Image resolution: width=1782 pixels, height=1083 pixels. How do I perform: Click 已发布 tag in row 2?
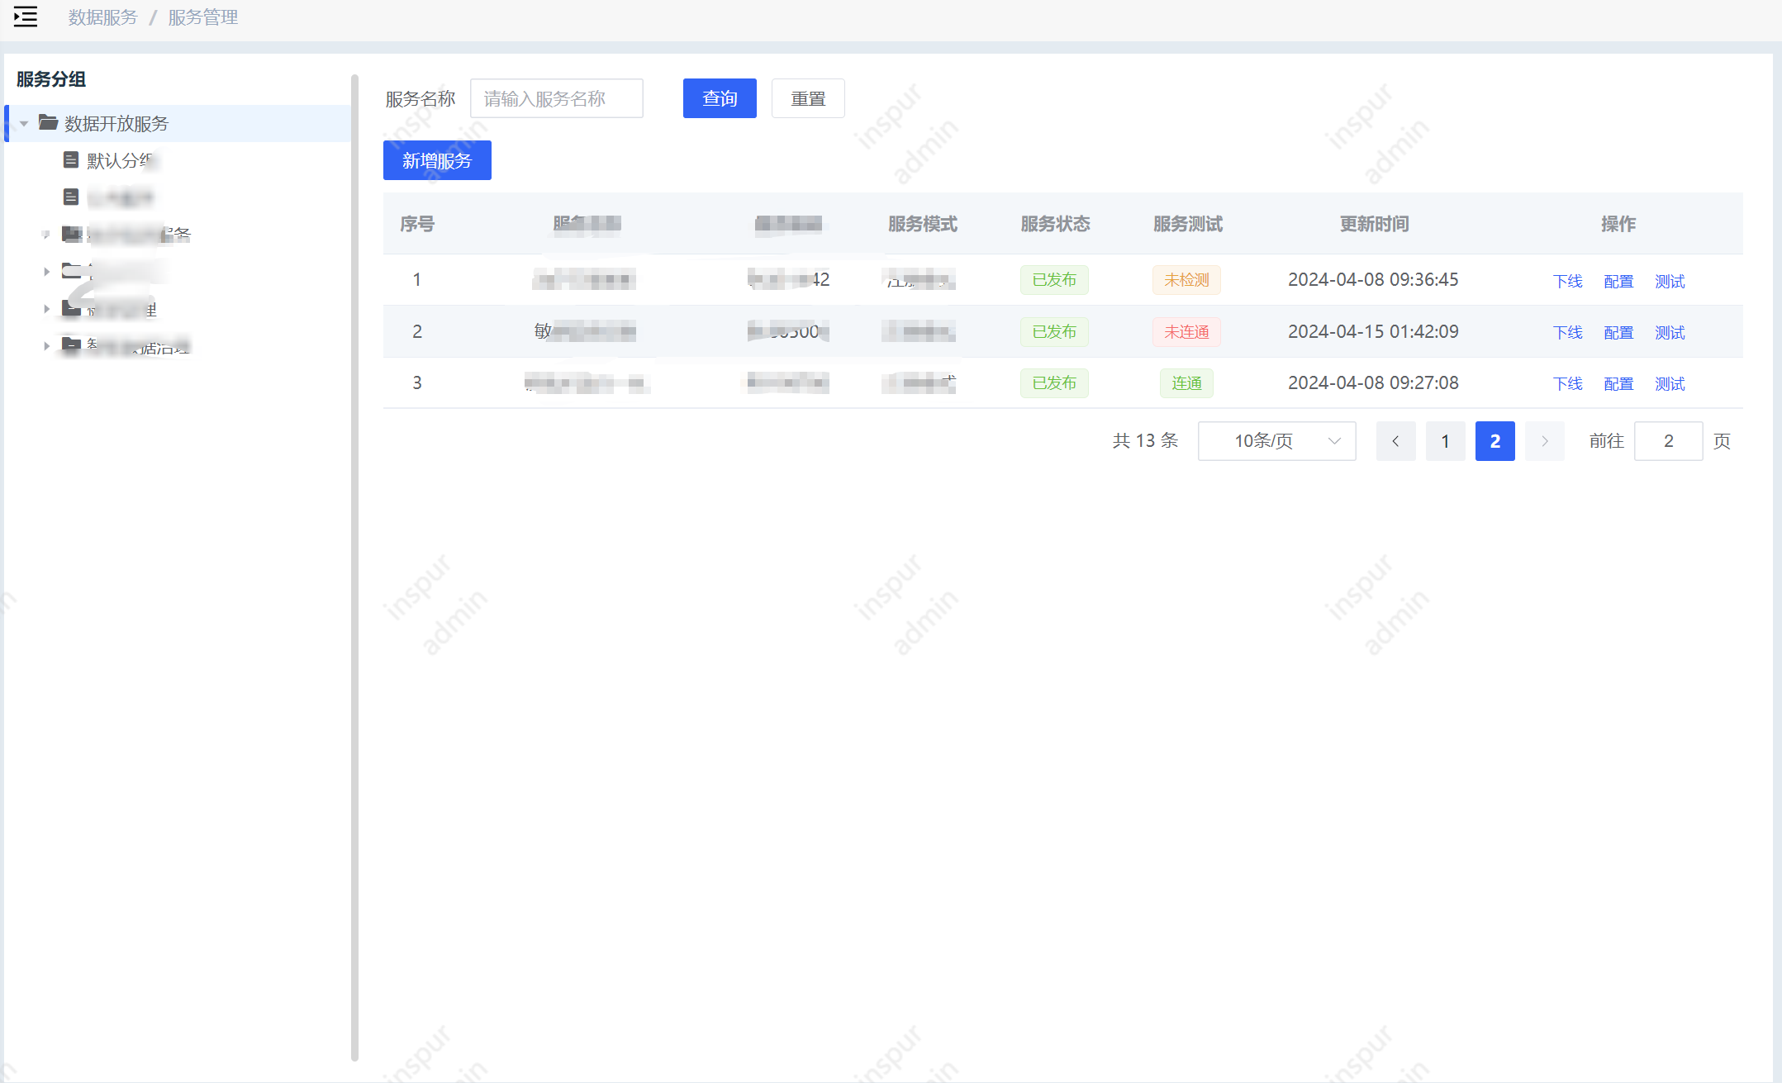click(1054, 332)
